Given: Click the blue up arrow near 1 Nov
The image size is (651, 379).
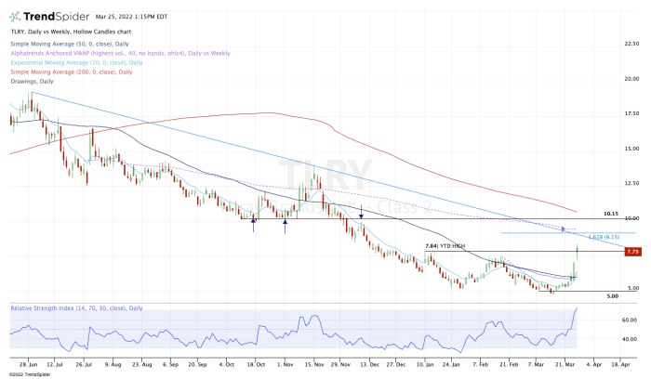Looking at the screenshot, I should point(286,224).
